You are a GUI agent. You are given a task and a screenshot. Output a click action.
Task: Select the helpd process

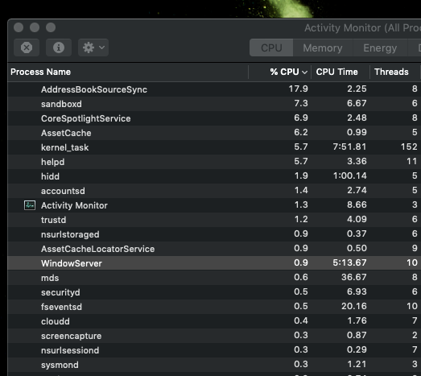pos(214,162)
